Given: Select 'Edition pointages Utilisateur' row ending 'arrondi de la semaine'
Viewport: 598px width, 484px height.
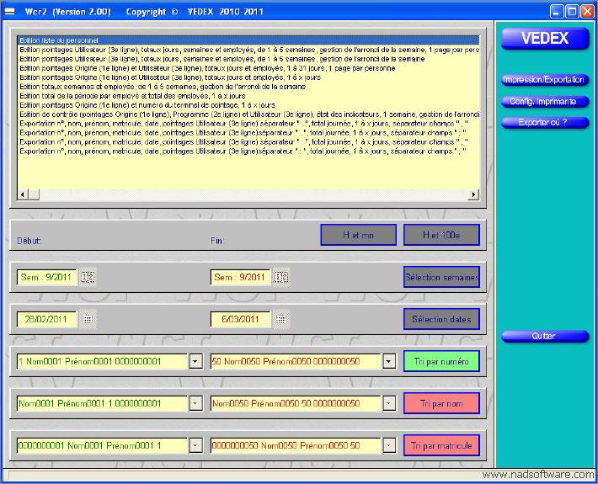Looking at the screenshot, I should (248, 59).
